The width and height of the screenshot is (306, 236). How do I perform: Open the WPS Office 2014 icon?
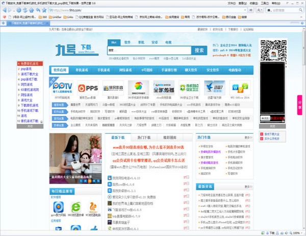[240, 88]
